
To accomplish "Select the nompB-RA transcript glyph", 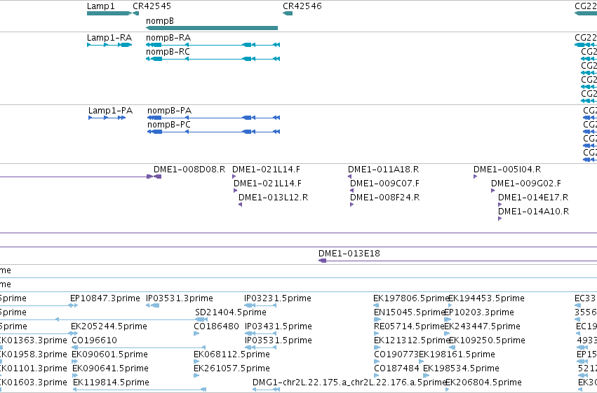I will tap(213, 45).
